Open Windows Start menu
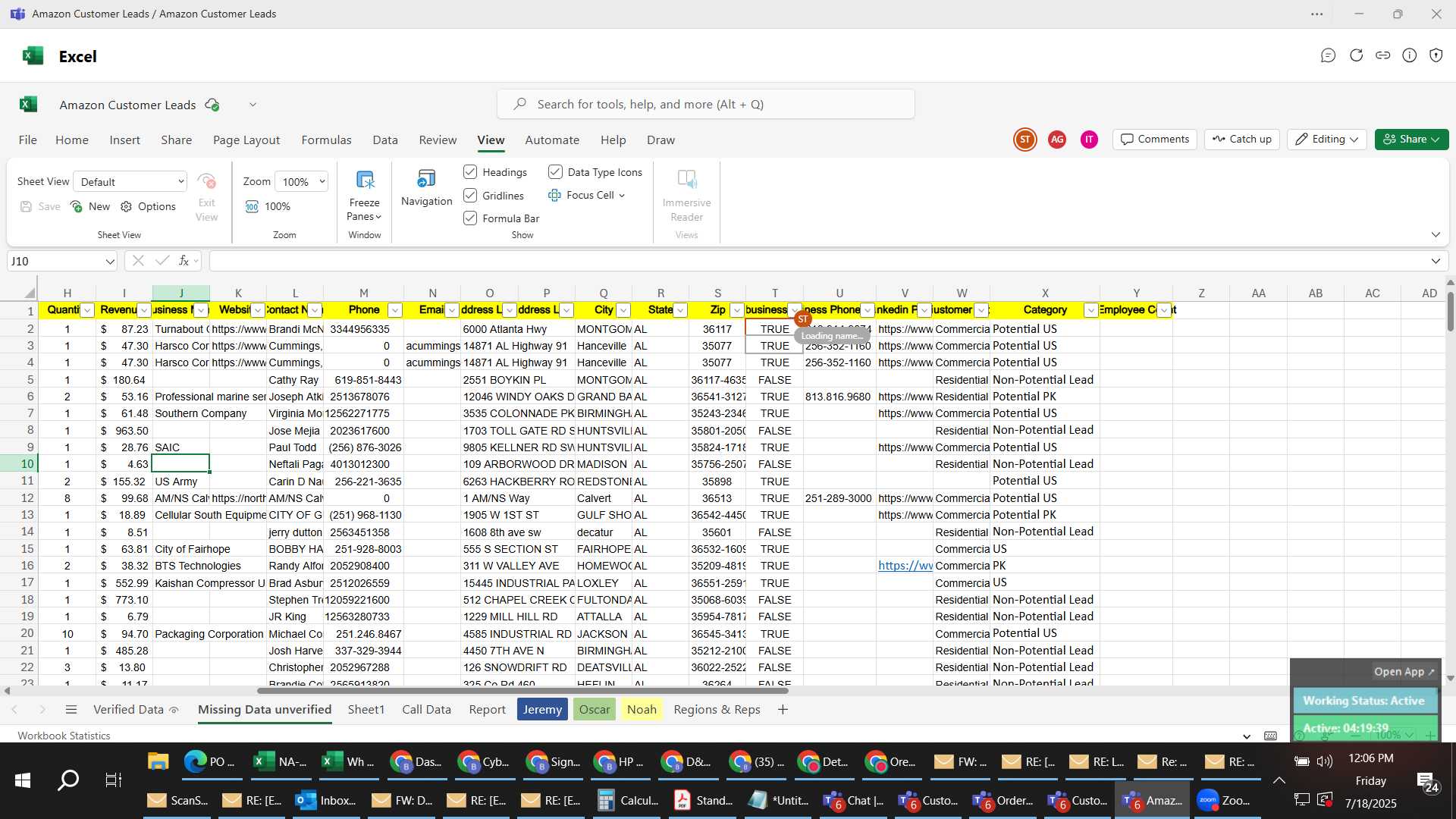The height and width of the screenshot is (819, 1456). 23,780
